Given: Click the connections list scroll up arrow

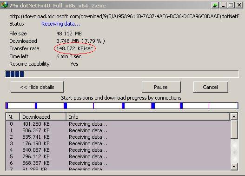Looking at the screenshot, I should (234, 116).
